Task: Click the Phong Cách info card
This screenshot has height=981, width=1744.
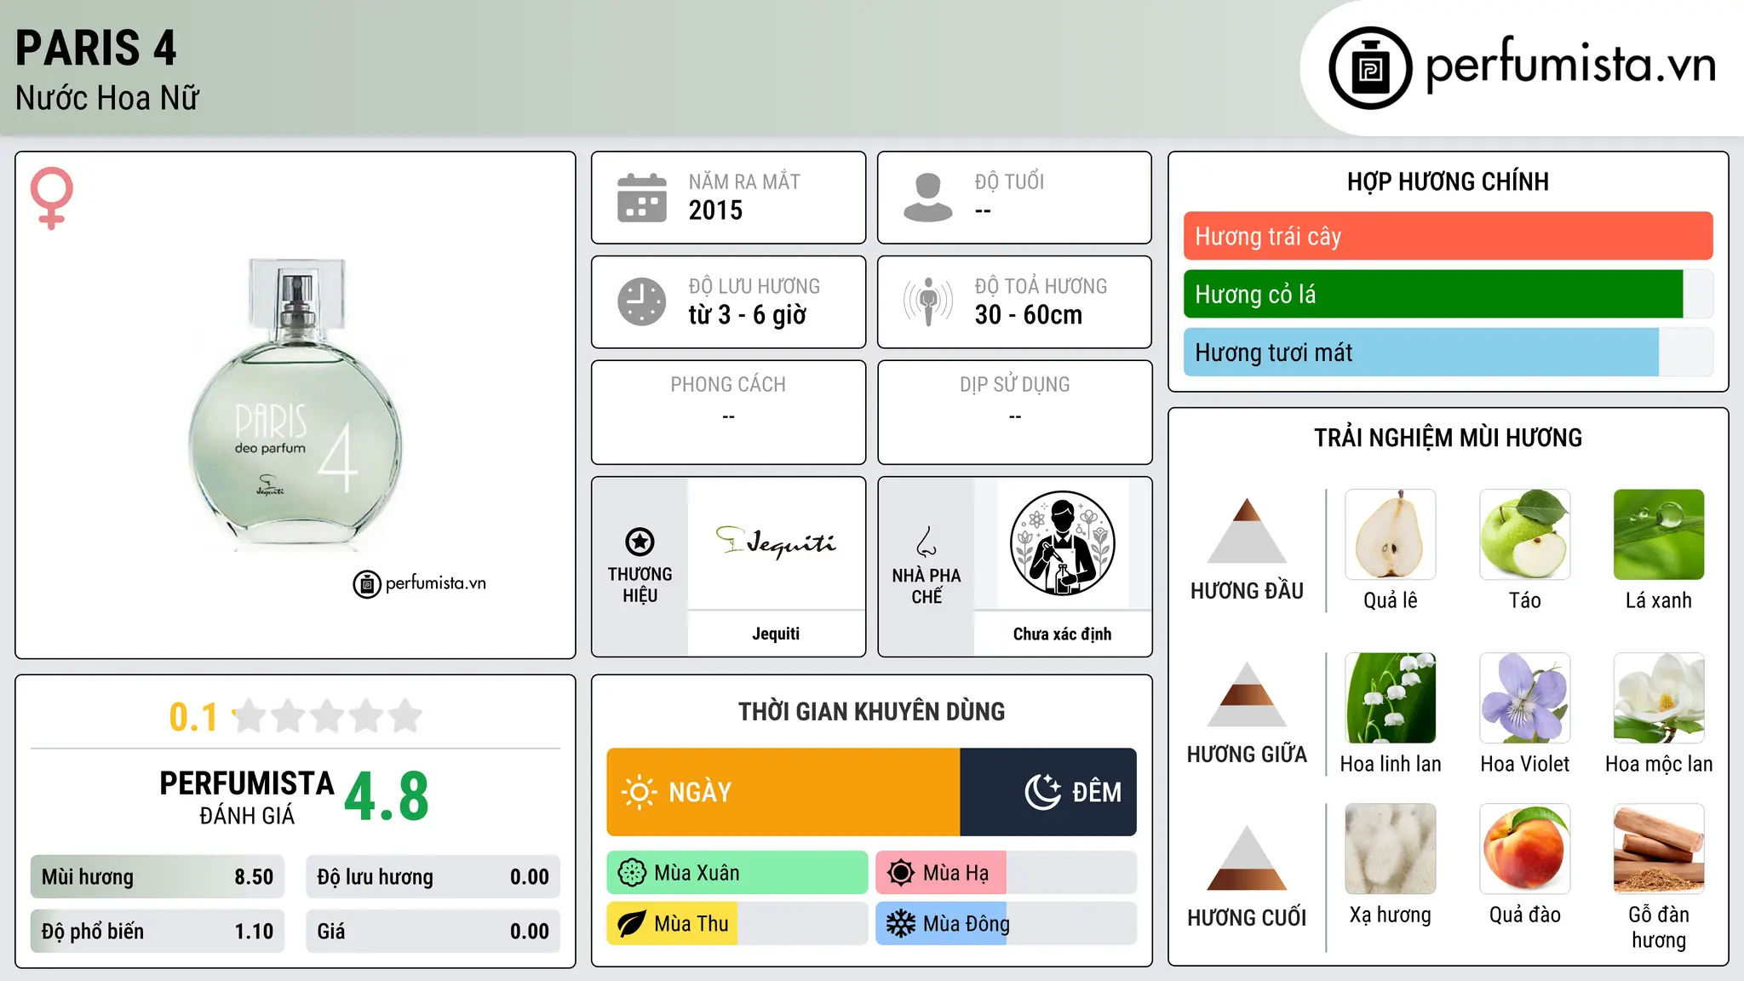Action: click(x=728, y=412)
